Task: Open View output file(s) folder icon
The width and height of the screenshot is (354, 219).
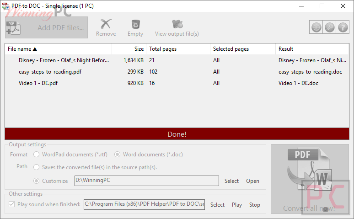Action: click(x=177, y=24)
